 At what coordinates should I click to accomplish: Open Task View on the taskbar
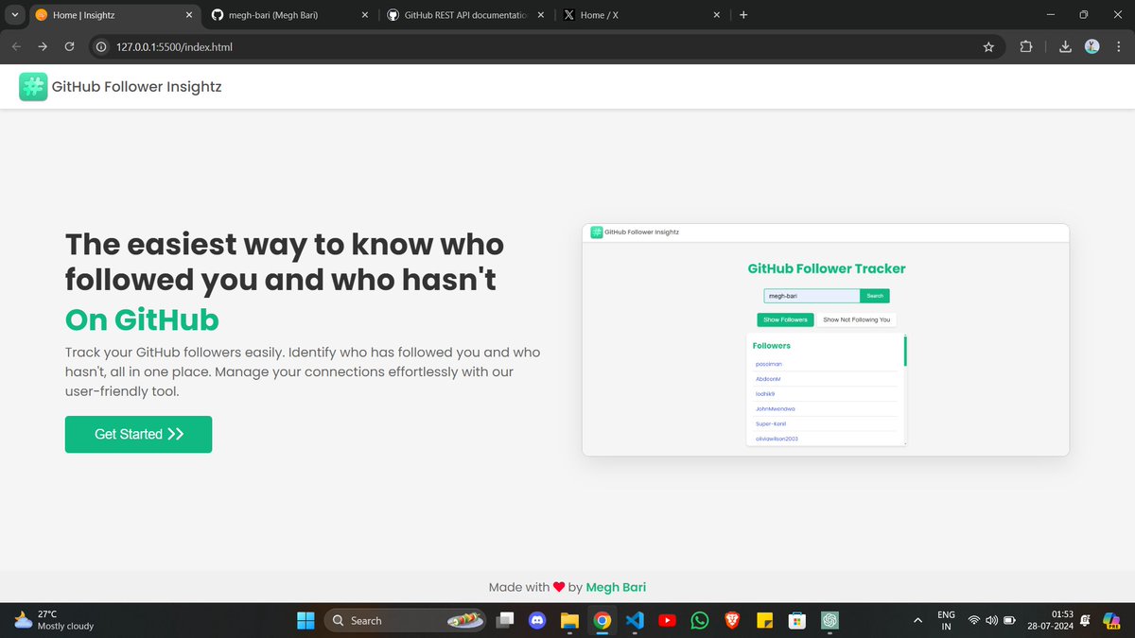506,620
